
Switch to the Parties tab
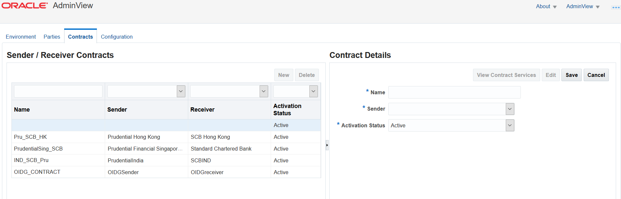coord(52,37)
